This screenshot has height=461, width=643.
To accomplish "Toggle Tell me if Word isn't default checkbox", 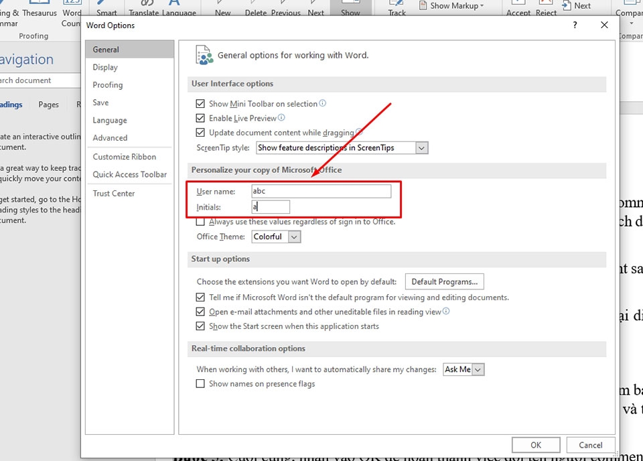I will [x=200, y=298].
